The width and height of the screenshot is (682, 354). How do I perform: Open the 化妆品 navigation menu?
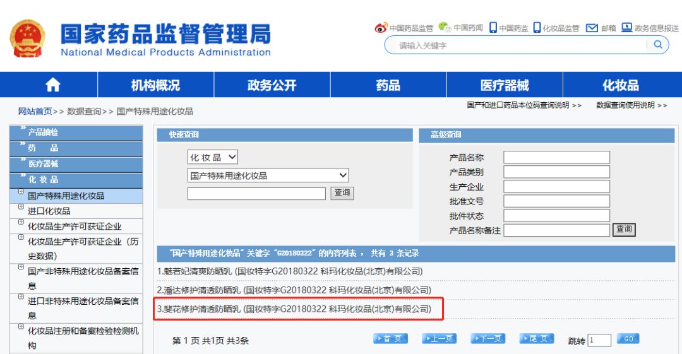coord(622,85)
